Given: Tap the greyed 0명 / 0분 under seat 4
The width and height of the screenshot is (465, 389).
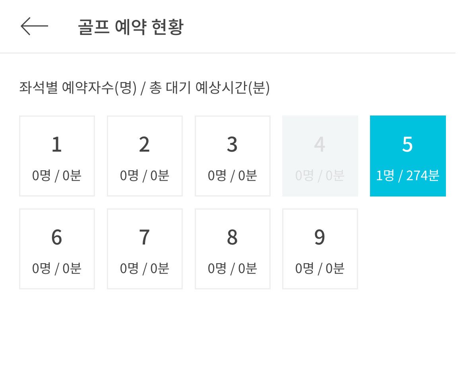Looking at the screenshot, I should point(320,175).
